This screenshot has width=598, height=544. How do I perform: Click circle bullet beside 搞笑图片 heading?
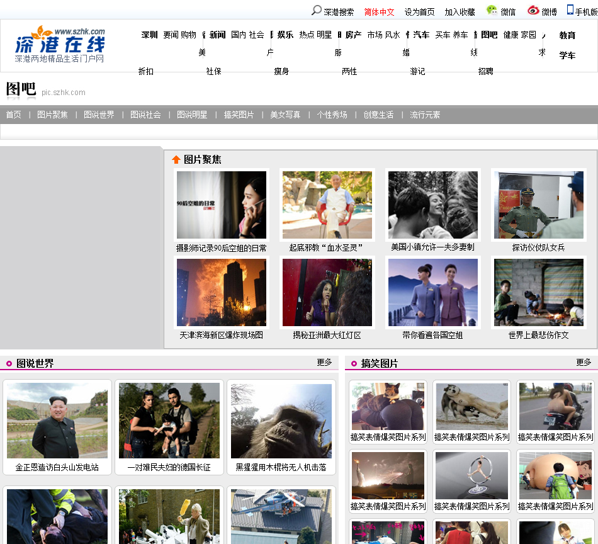[354, 363]
